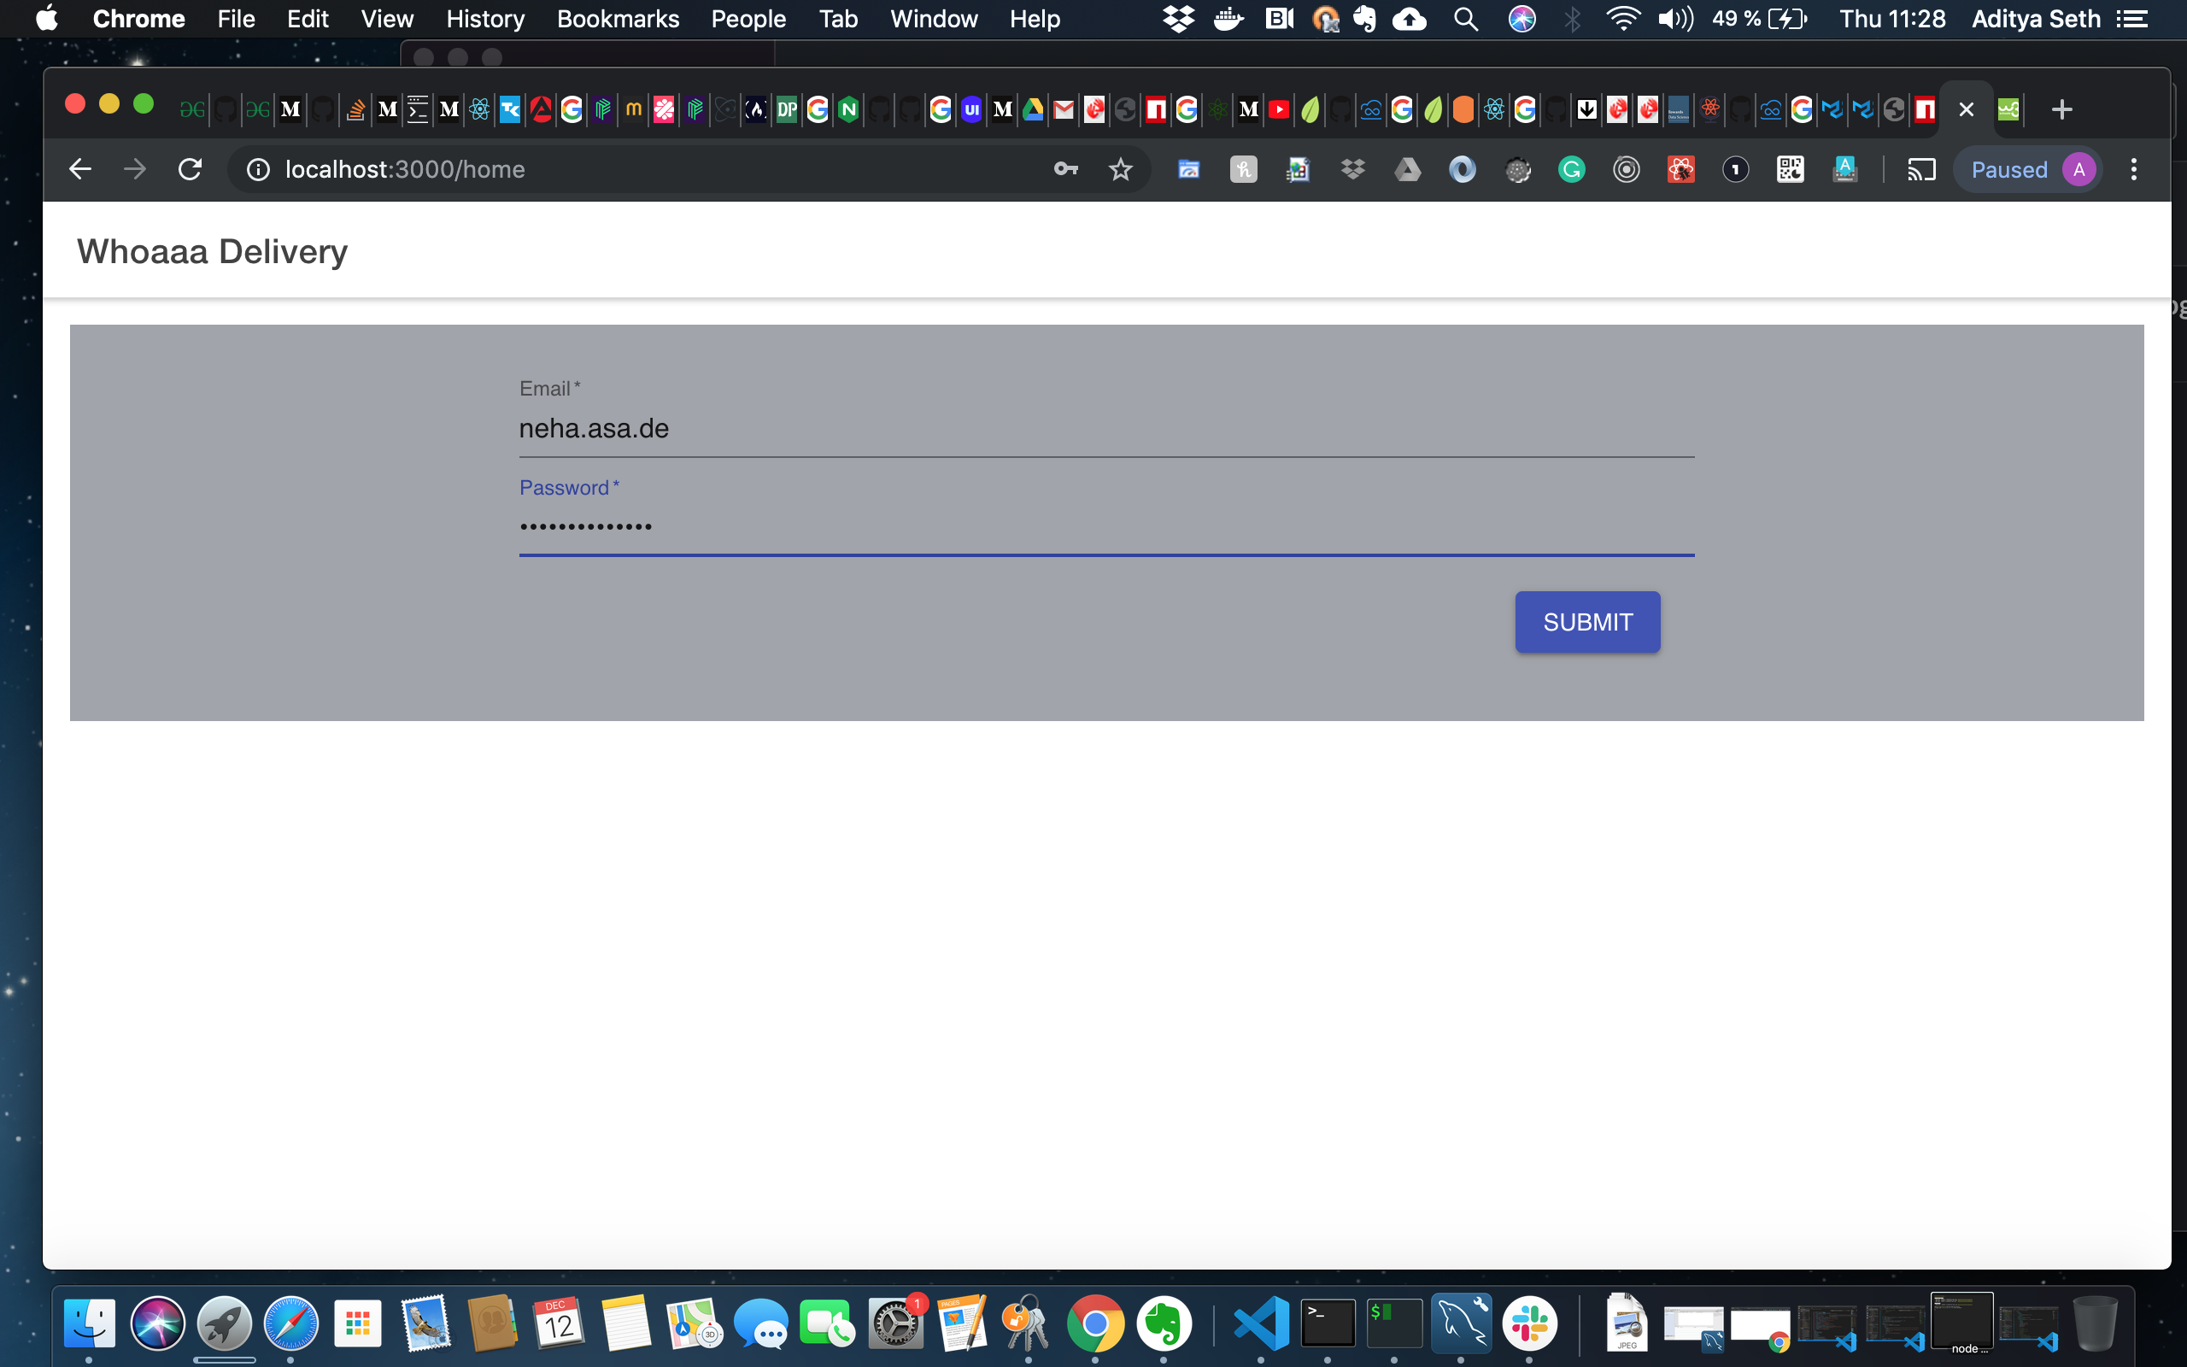Open the new tab plus button
2187x1367 pixels.
click(x=2061, y=109)
